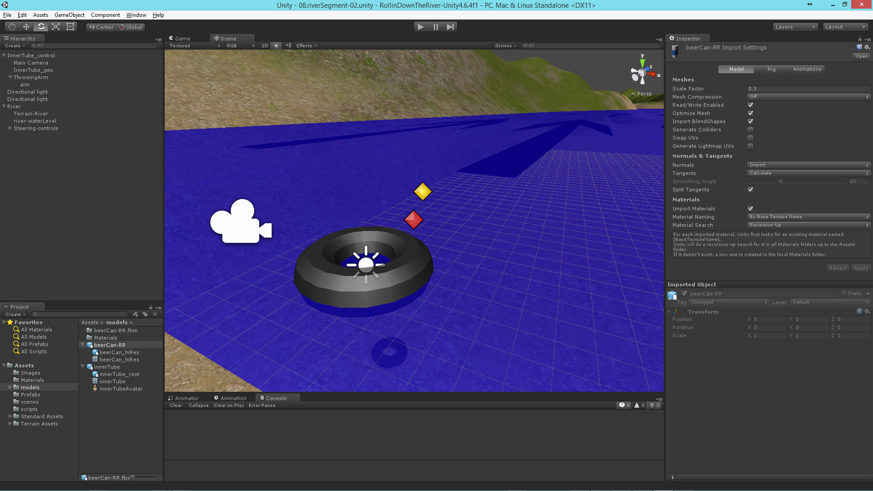Select the Move tool
Screen dimensions: 873x491
tap(26, 27)
